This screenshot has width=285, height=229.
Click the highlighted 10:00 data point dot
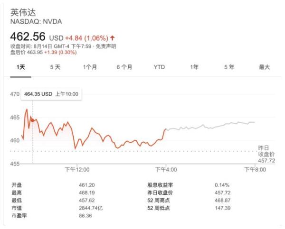pos(32,120)
